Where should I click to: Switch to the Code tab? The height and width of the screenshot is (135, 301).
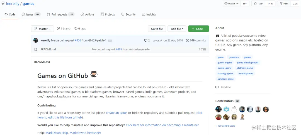click(x=10, y=14)
